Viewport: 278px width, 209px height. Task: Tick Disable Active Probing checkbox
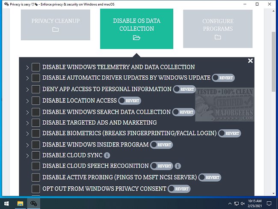(36, 177)
